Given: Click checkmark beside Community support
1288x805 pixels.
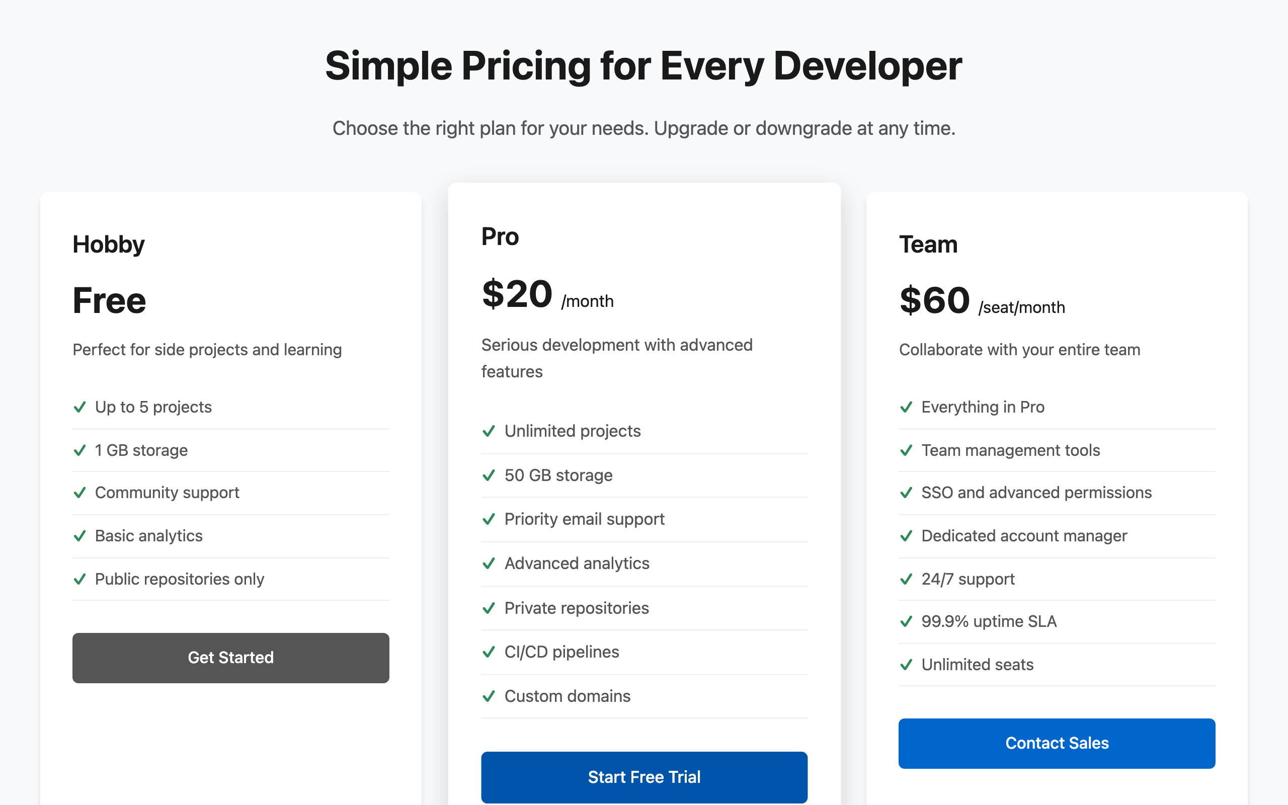Looking at the screenshot, I should (x=80, y=493).
